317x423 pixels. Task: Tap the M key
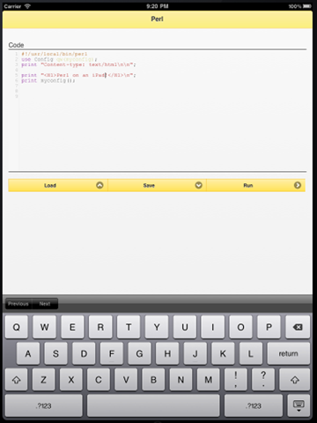point(209,380)
